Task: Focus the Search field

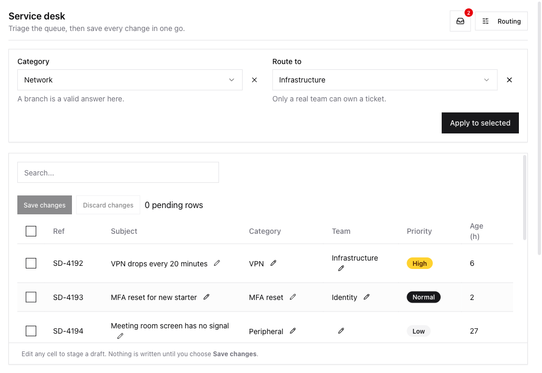Action: 118,172
